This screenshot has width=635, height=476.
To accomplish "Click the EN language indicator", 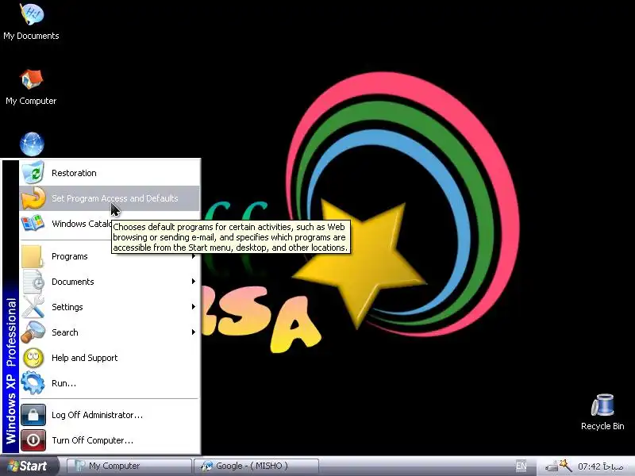I will click(521, 466).
